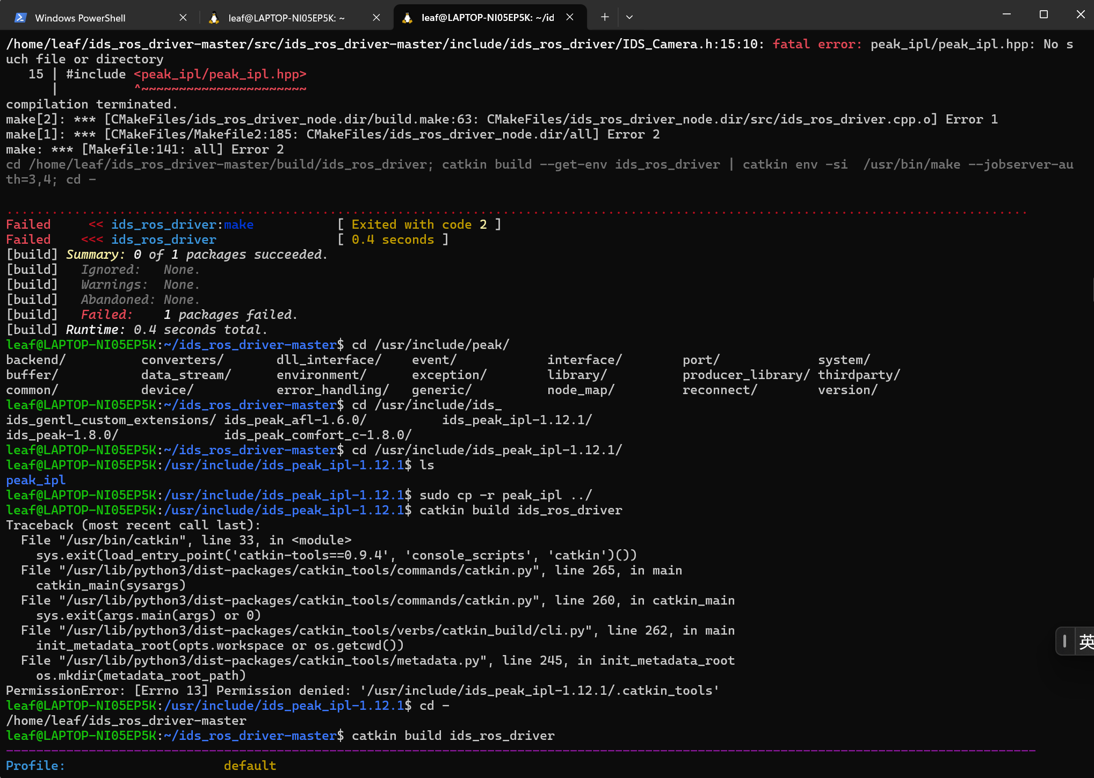1094x778 pixels.
Task: Click the penguin icon on active tab
Action: (x=407, y=18)
